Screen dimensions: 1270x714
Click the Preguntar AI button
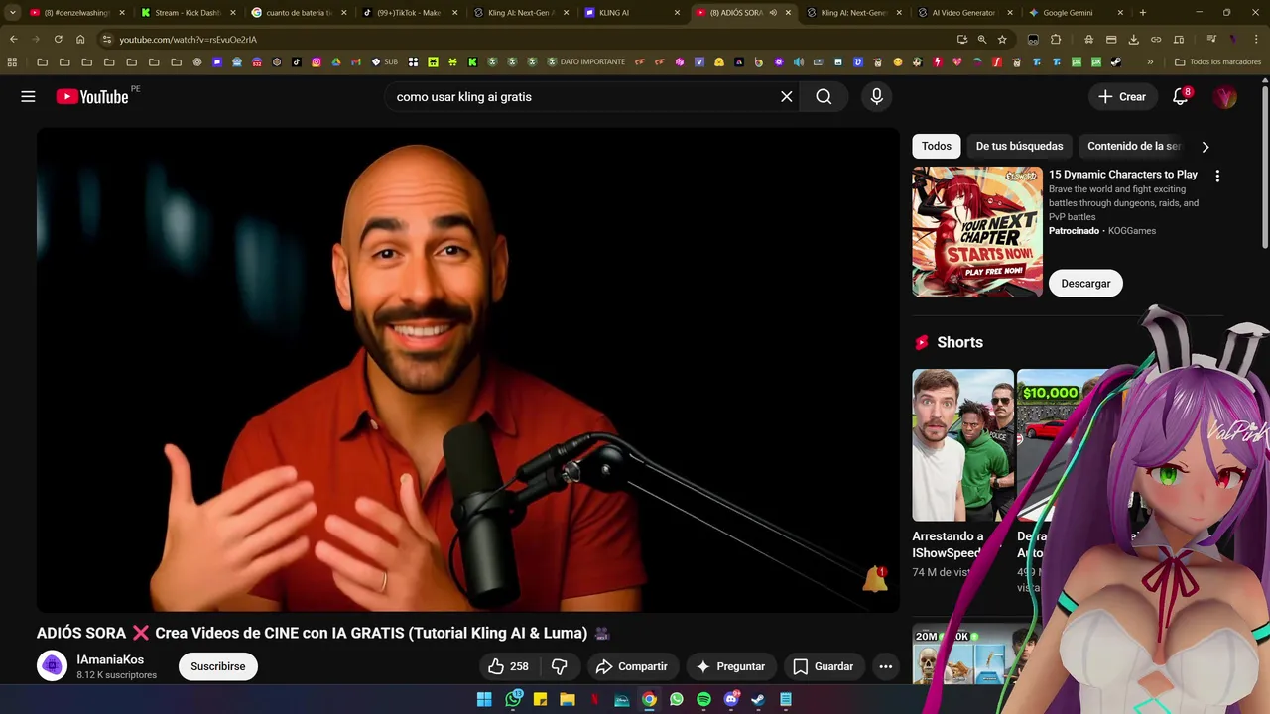pos(730,666)
